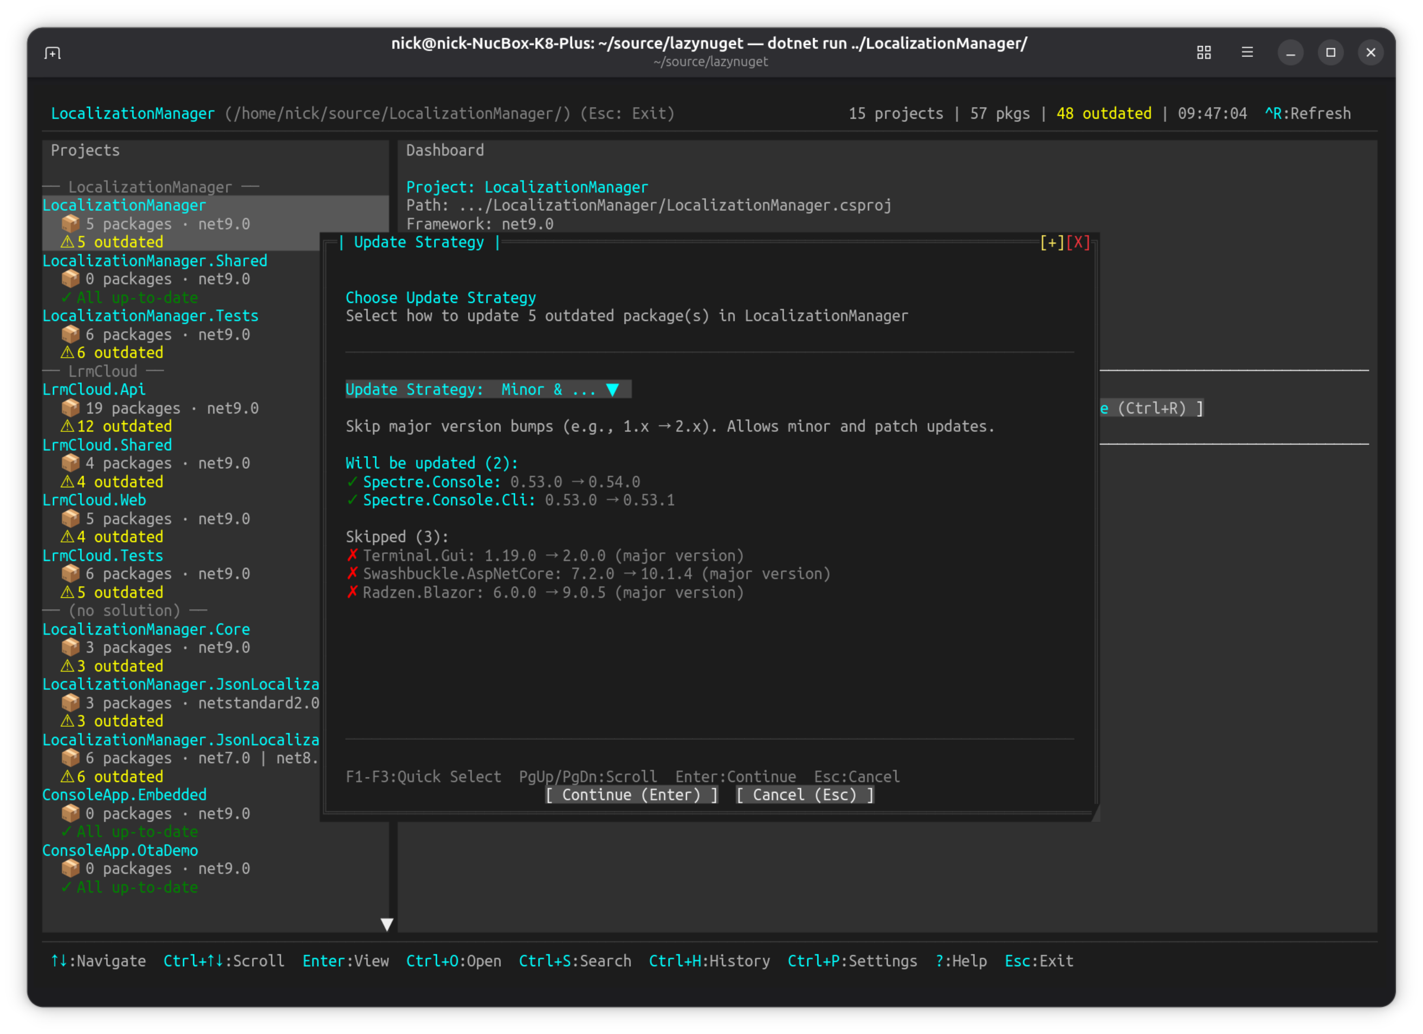Click the green checkmark next to Spectre.Console.Cli
This screenshot has height=1034, width=1423.
[352, 500]
